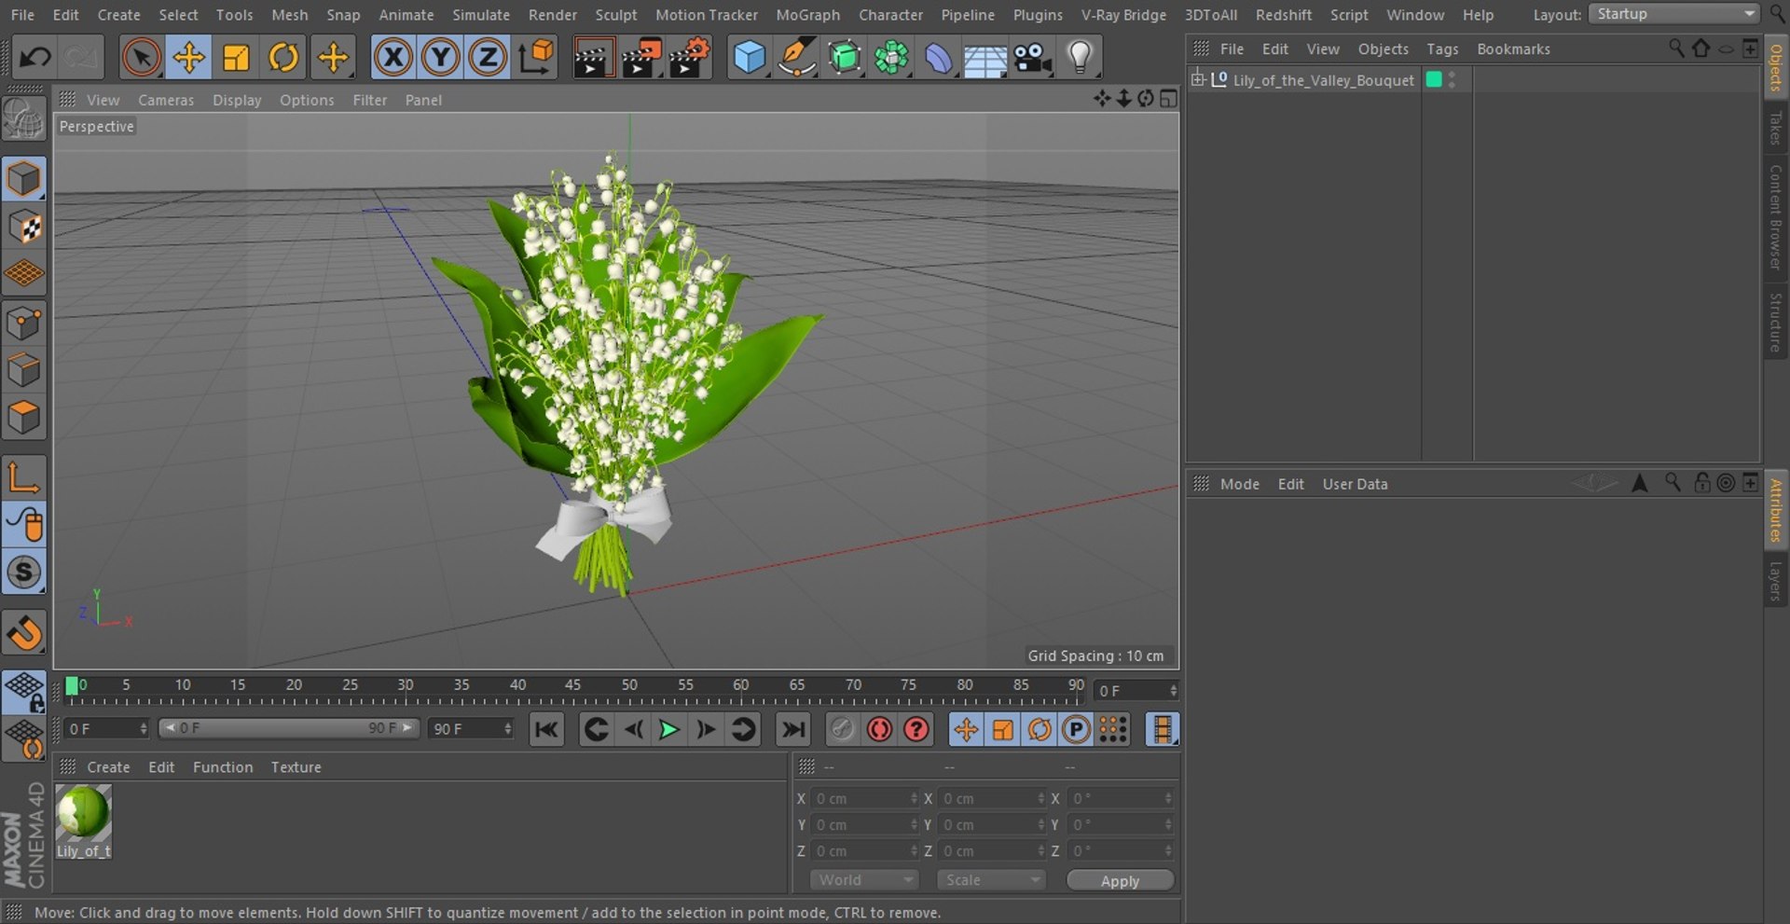Screen dimensions: 1790x924
Task: Select the Live Selection tool
Action: point(141,58)
